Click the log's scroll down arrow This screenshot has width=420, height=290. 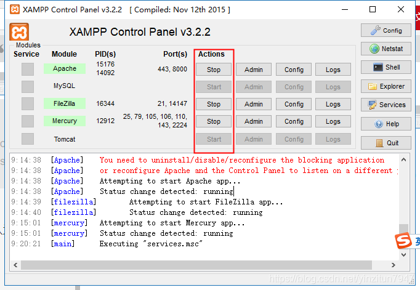click(403, 255)
